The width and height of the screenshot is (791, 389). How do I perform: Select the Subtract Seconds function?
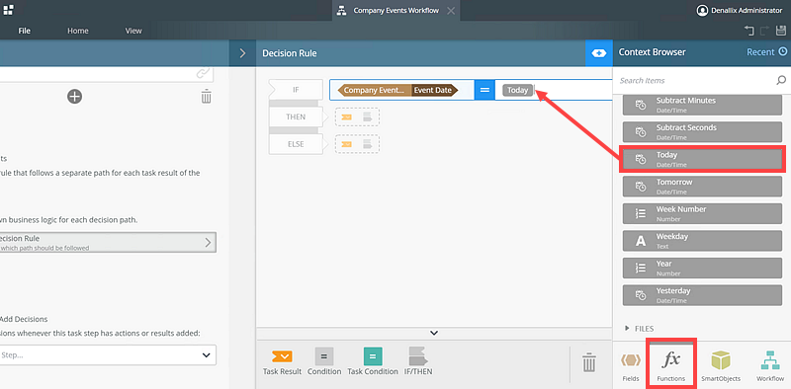pyautogui.click(x=702, y=131)
